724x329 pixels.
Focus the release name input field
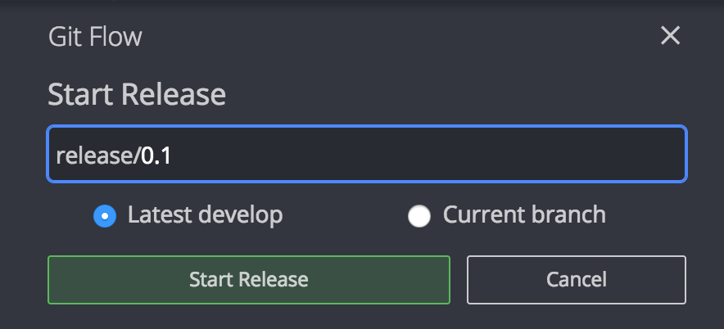coord(367,154)
